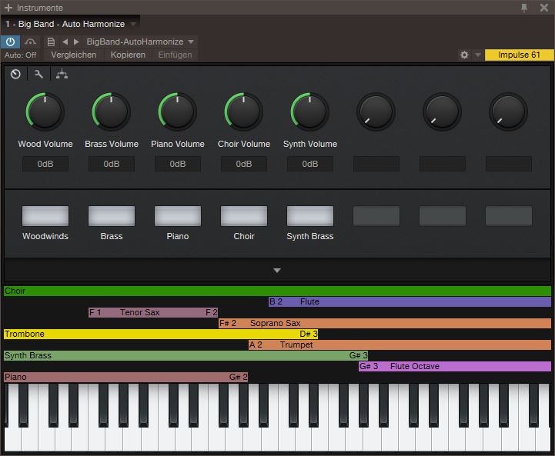The height and width of the screenshot is (456, 555).
Task: Toggle the Choir button
Action: tap(244, 216)
